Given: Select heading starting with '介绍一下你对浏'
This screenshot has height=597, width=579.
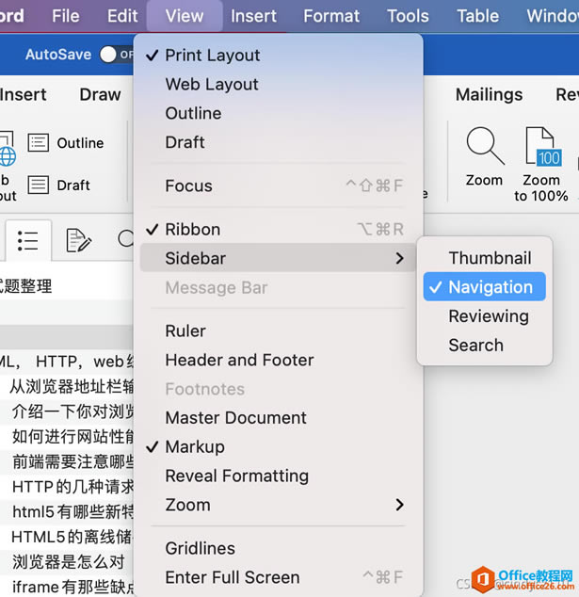Looking at the screenshot, I should click(x=67, y=411).
